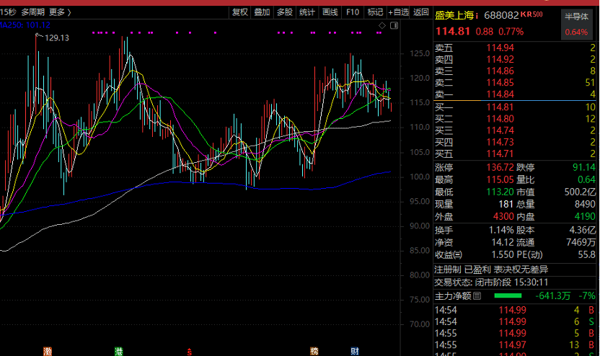Screen dimensions: 600x356
Task: Click the 内盘 value 4190
Action: (x=585, y=216)
